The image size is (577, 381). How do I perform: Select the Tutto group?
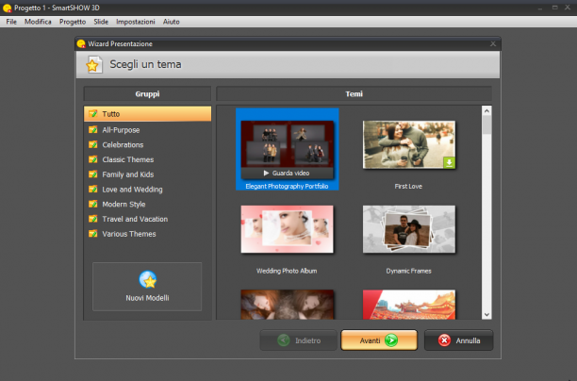pos(148,114)
